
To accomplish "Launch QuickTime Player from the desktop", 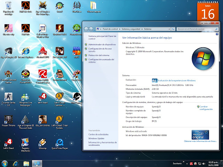I will click(x=59, y=142).
